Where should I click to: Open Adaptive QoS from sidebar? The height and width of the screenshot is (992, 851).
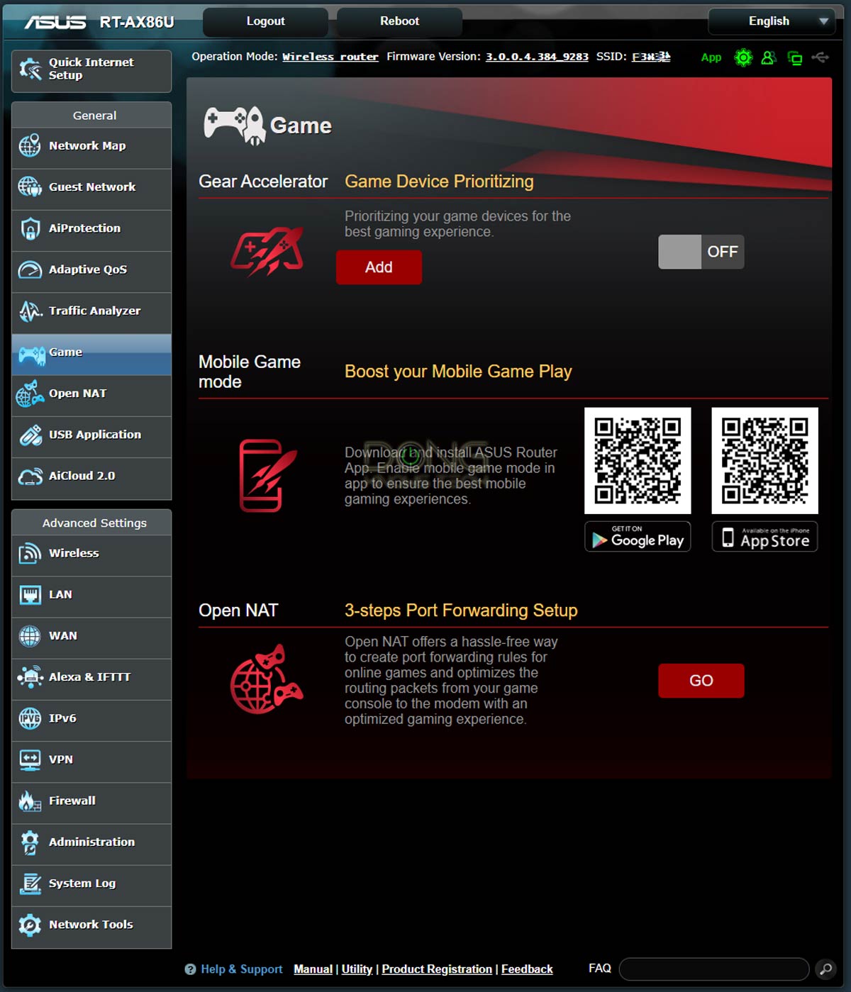point(88,269)
